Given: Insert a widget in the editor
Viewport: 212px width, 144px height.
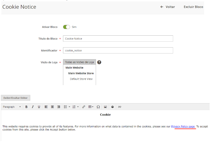Looking at the screenshot, I should (x=112, y=107).
